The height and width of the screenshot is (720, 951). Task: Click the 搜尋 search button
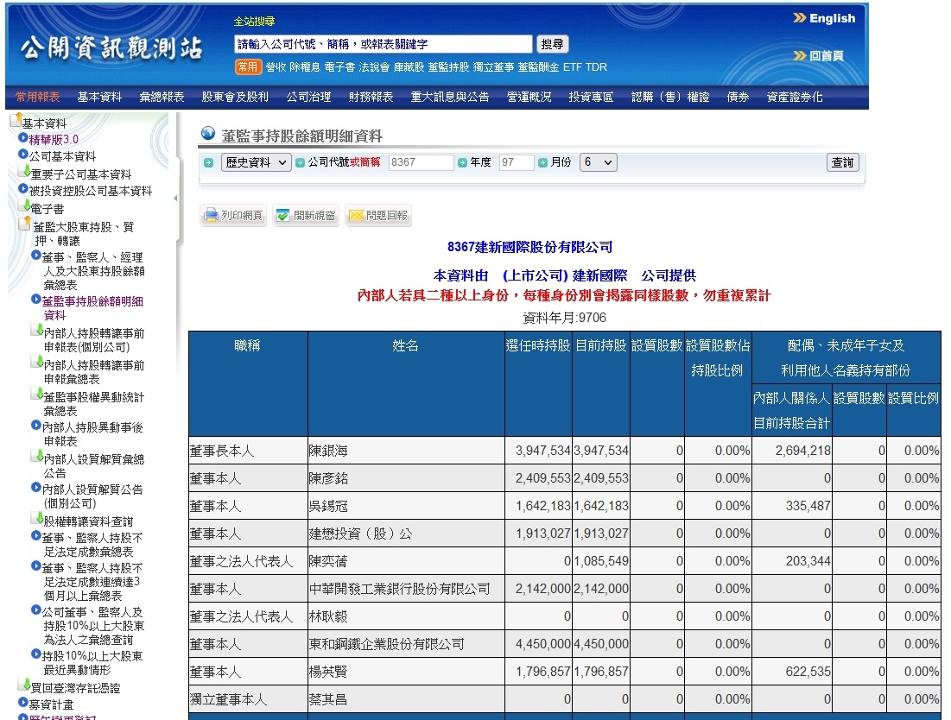[x=552, y=44]
